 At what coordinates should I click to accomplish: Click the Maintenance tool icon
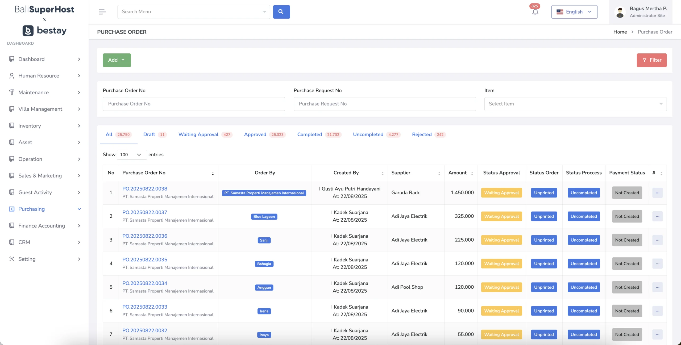click(11, 92)
